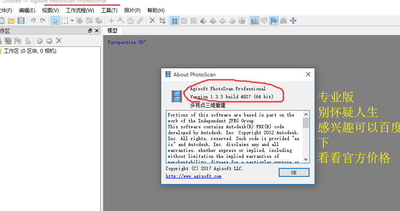Toggle Show markers flag icon
The width and height of the screenshot is (400, 211).
274,21
